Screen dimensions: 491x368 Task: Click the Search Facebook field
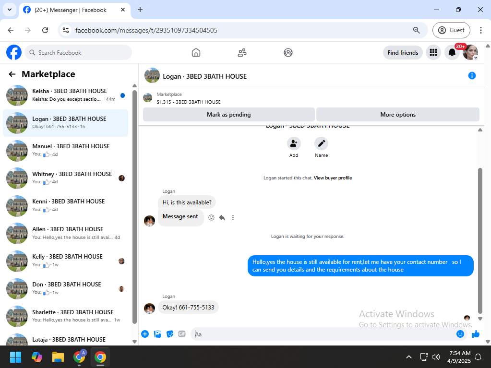pos(78,53)
